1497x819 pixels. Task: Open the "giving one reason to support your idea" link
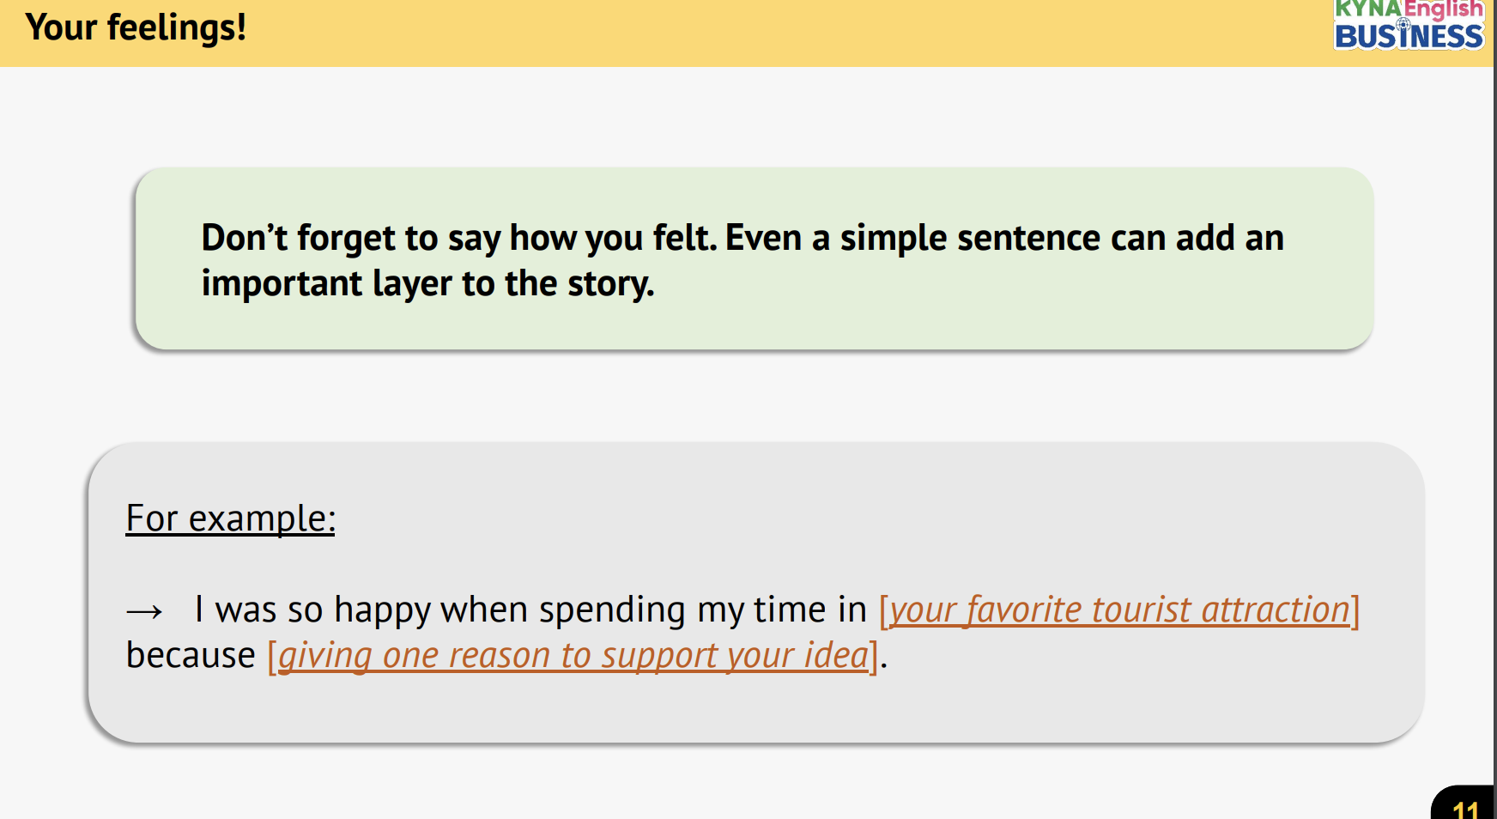(x=573, y=656)
